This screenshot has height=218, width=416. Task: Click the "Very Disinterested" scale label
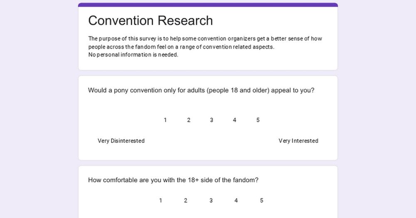click(121, 141)
